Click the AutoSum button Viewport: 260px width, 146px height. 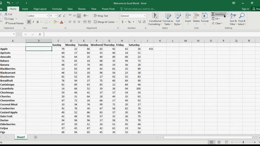[x=219, y=14]
